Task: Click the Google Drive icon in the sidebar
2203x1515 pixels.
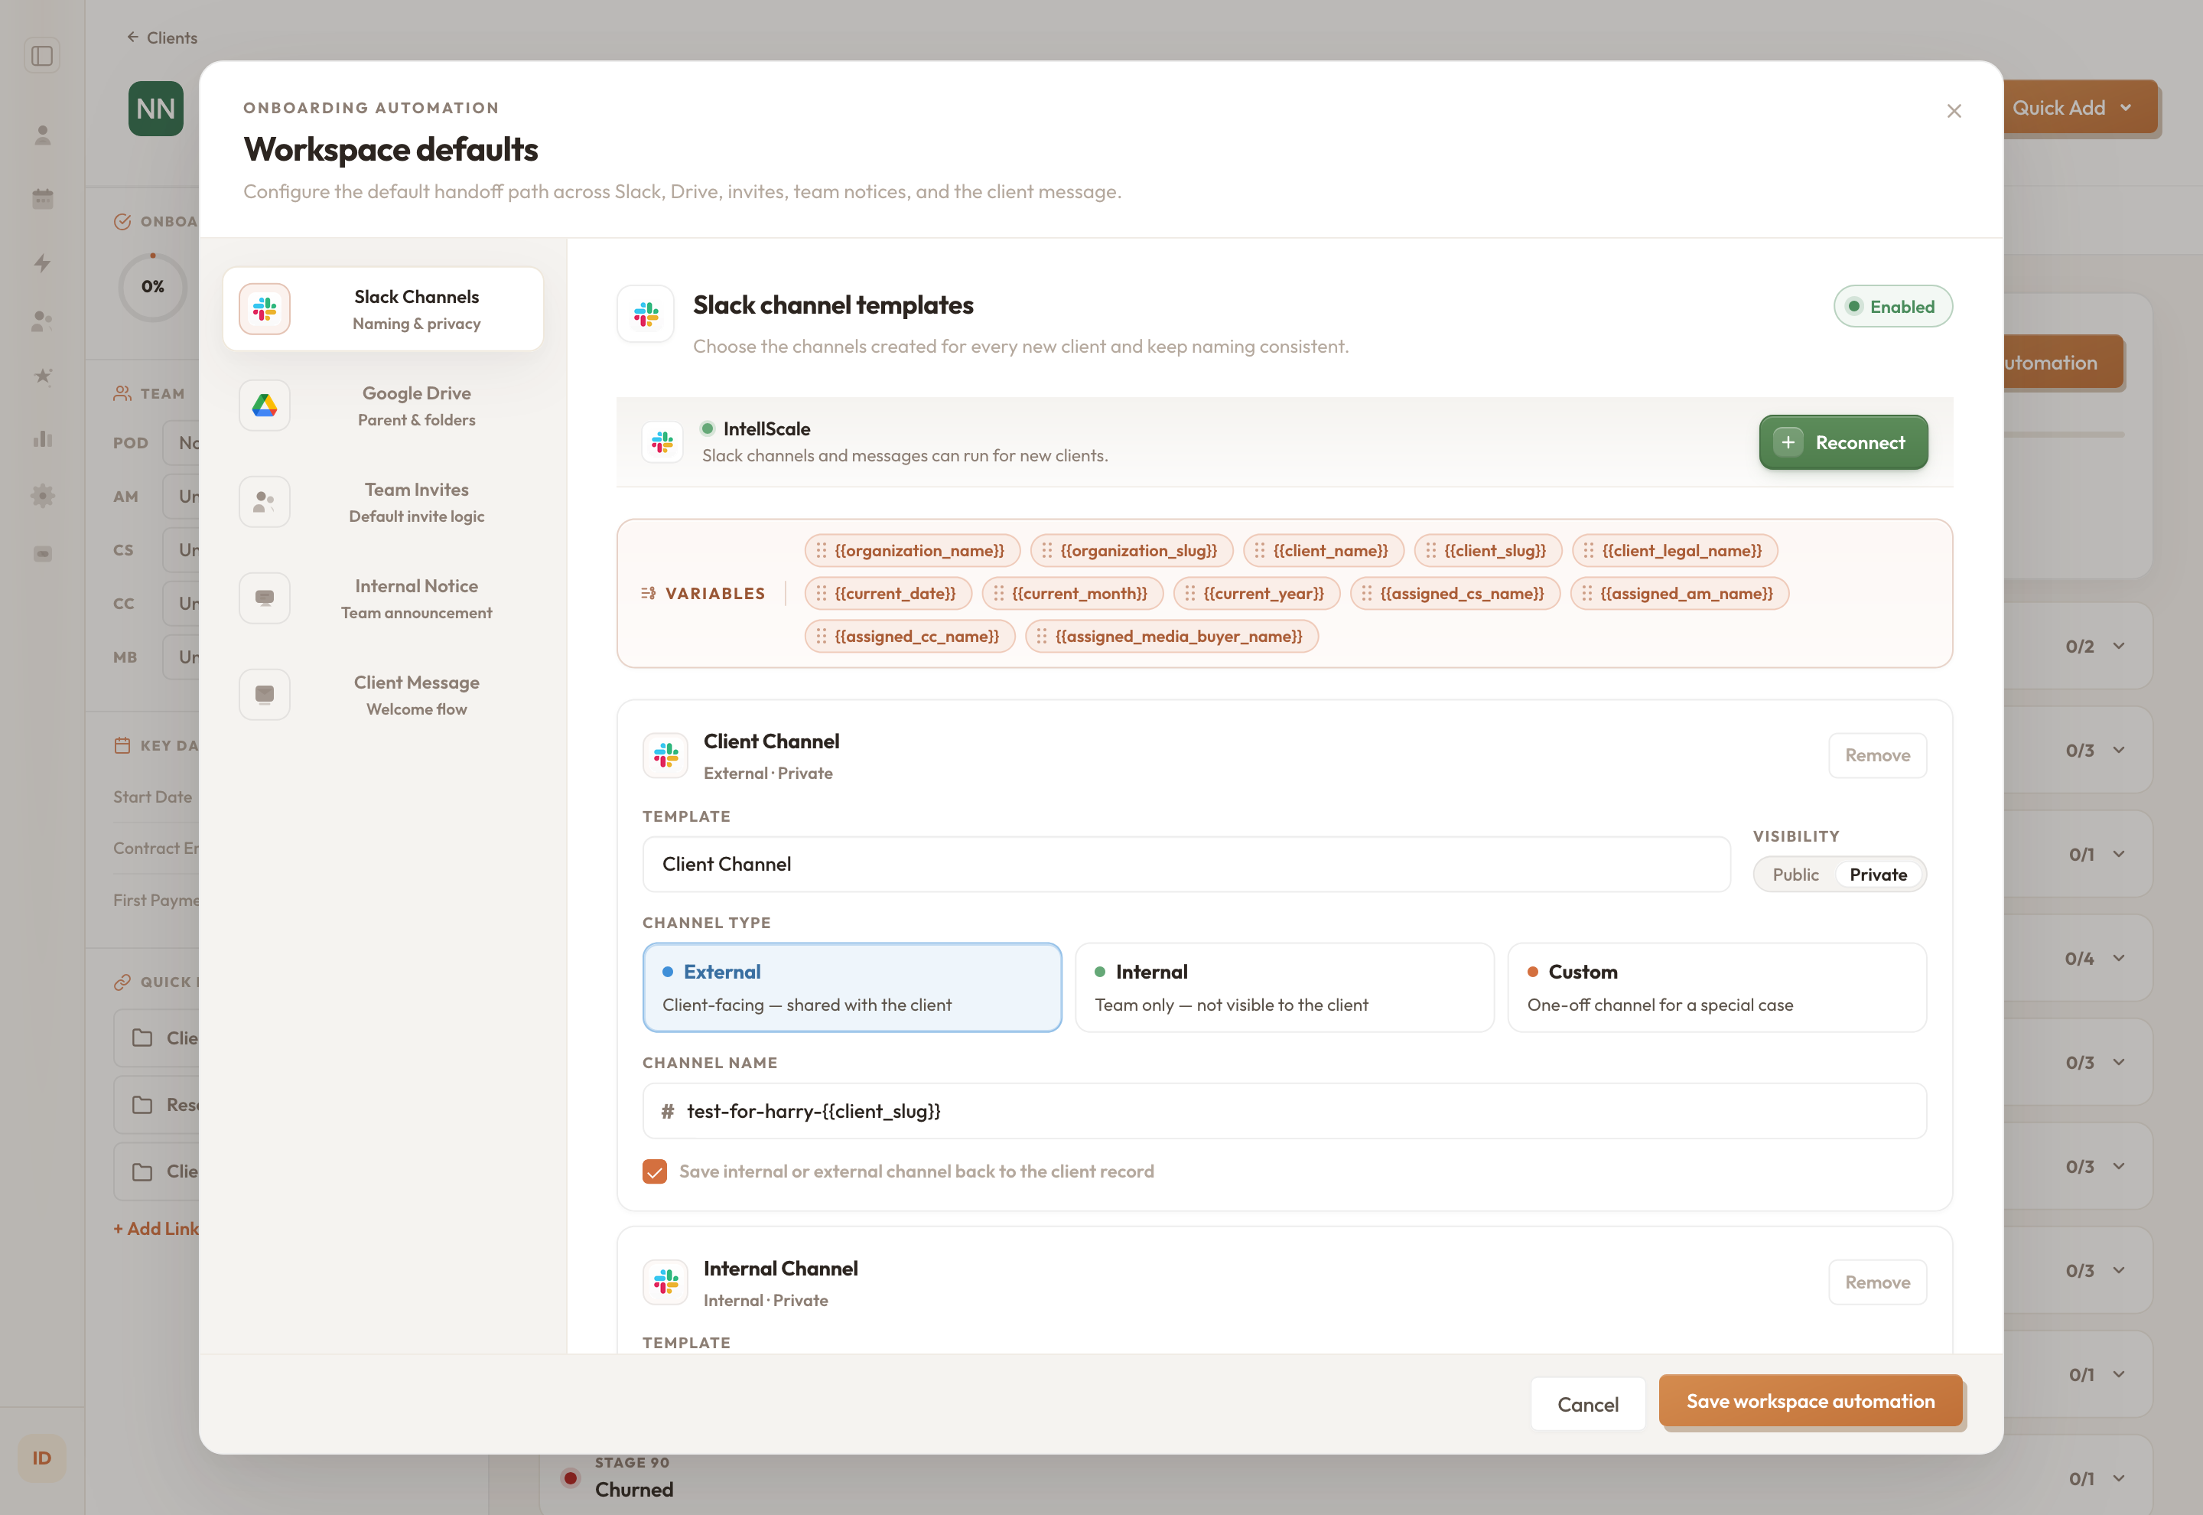Action: point(265,406)
